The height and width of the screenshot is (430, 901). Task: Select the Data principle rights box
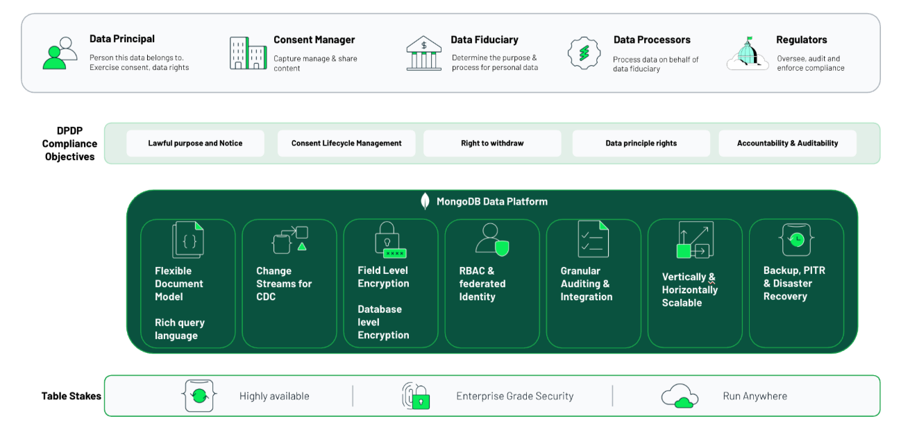(641, 144)
